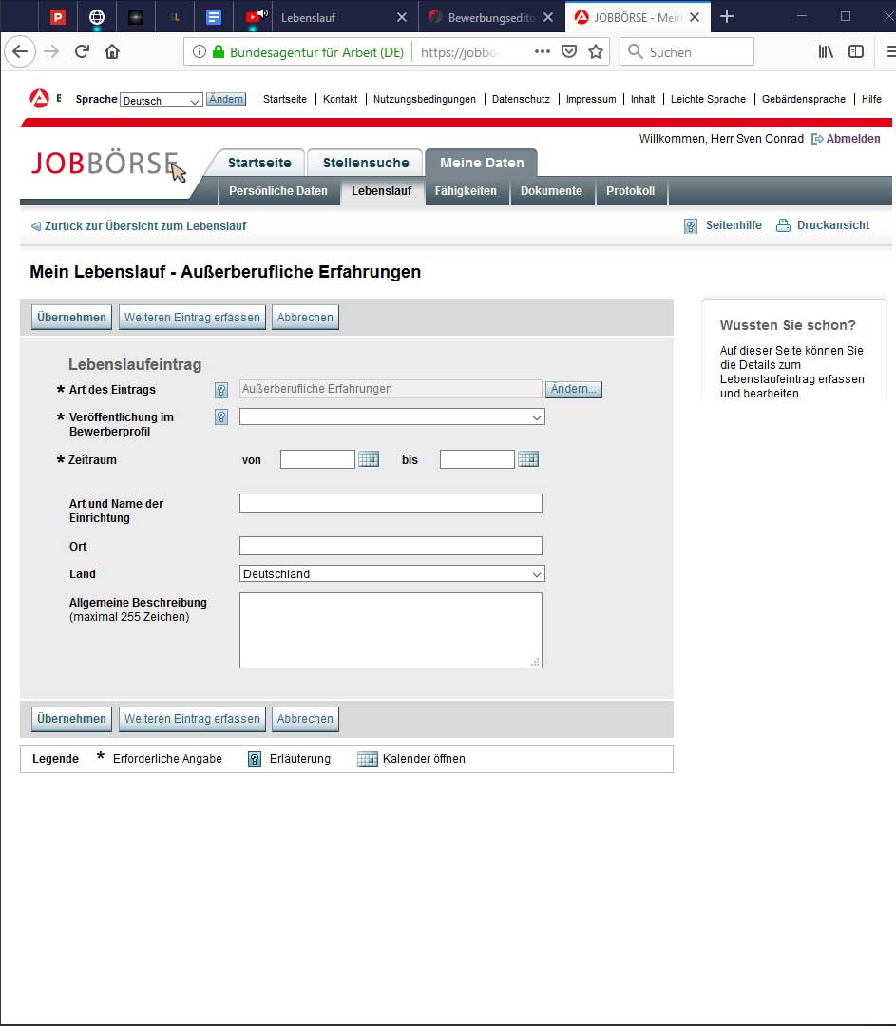This screenshot has height=1026, width=896.
Task: Open the Fähigkeiten sub-tab
Action: click(466, 191)
